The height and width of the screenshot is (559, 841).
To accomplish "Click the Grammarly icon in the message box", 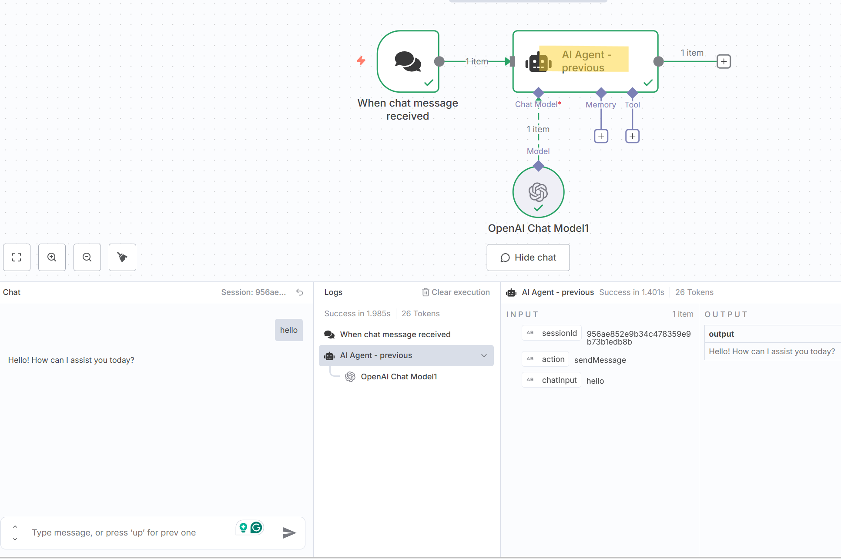I will [256, 527].
